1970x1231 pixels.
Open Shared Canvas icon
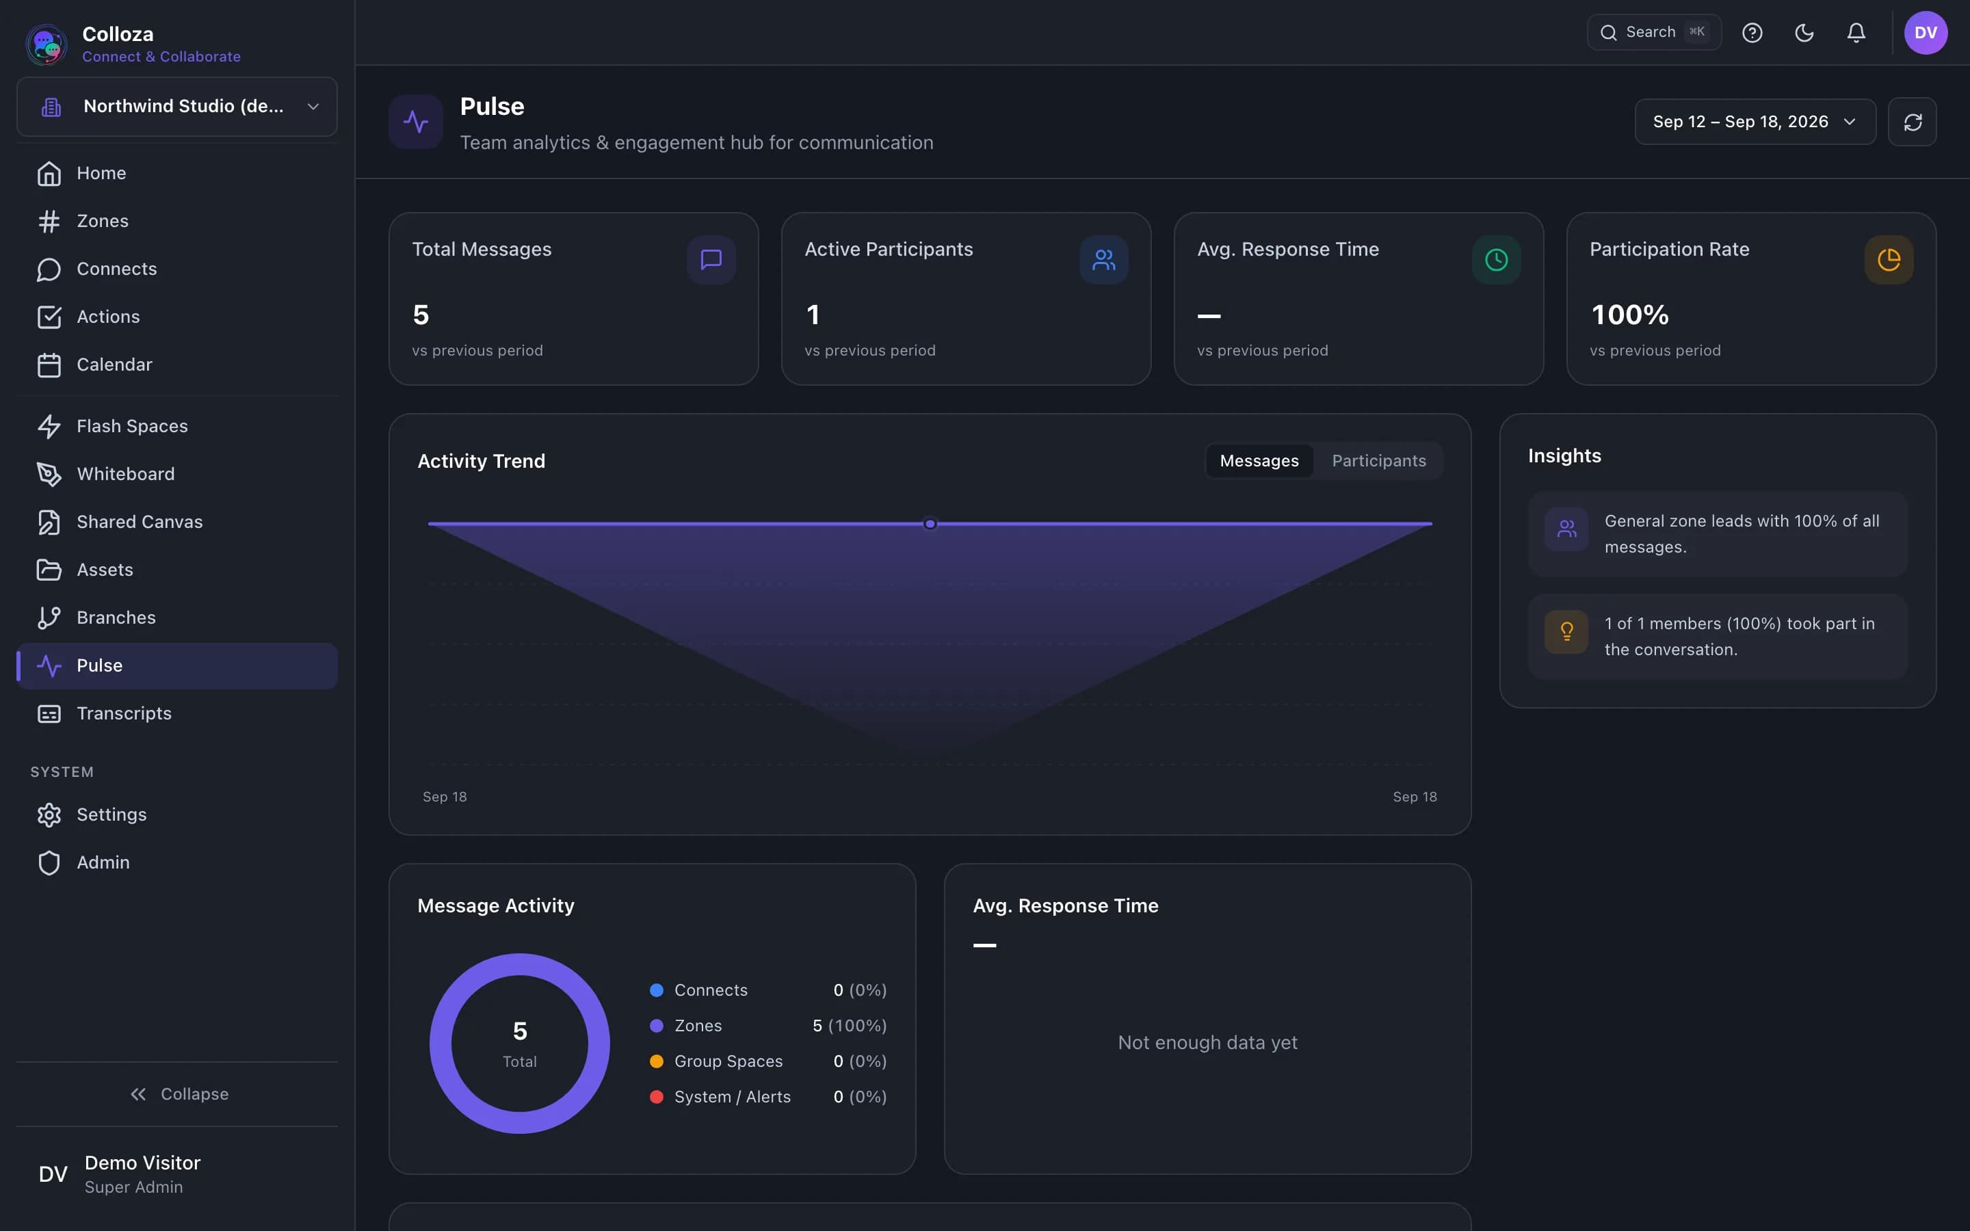(49, 522)
